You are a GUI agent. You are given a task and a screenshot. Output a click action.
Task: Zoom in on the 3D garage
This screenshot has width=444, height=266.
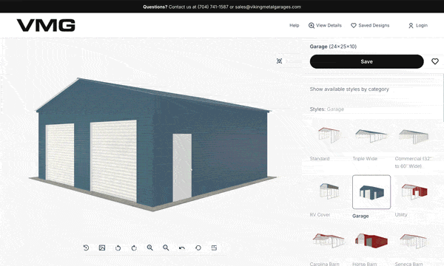149,248
